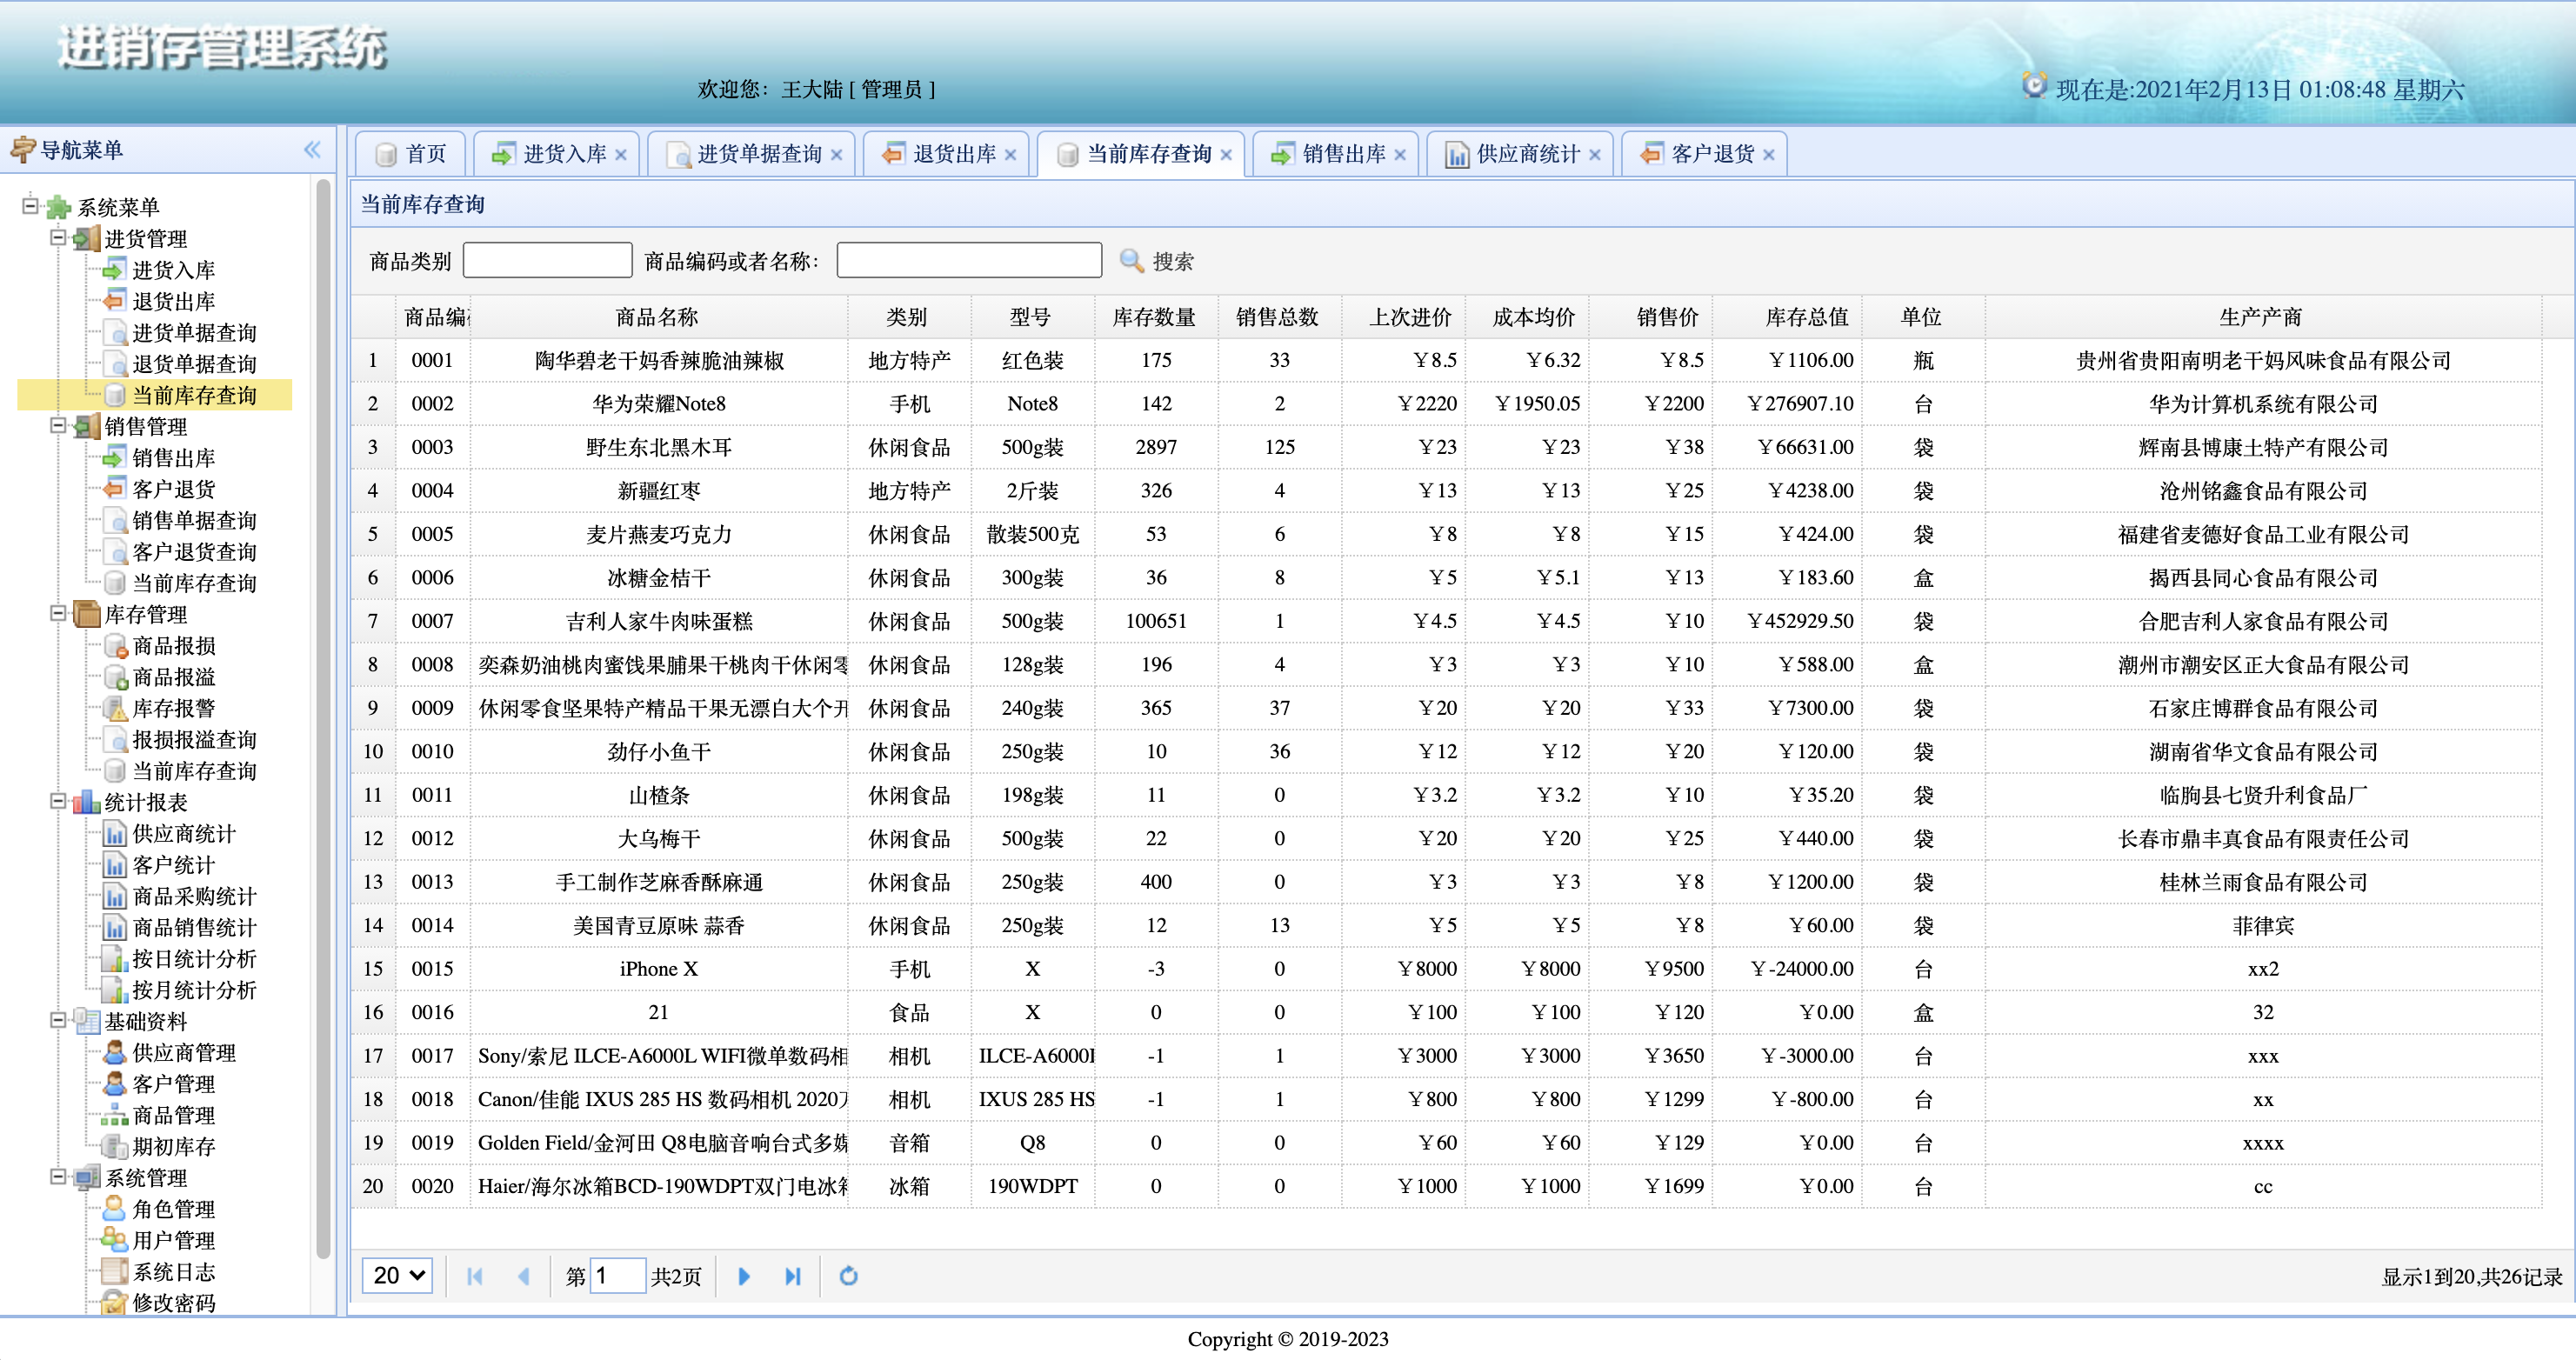Go to previous page icon
This screenshot has height=1360, width=2576.
coord(523,1276)
